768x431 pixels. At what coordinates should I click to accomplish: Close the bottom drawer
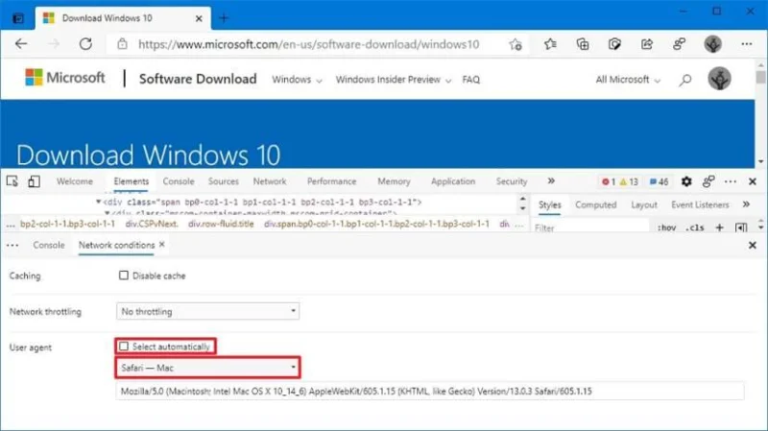[753, 245]
